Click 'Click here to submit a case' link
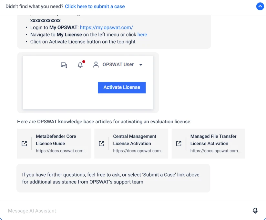The width and height of the screenshot is (266, 220). pos(95,6)
